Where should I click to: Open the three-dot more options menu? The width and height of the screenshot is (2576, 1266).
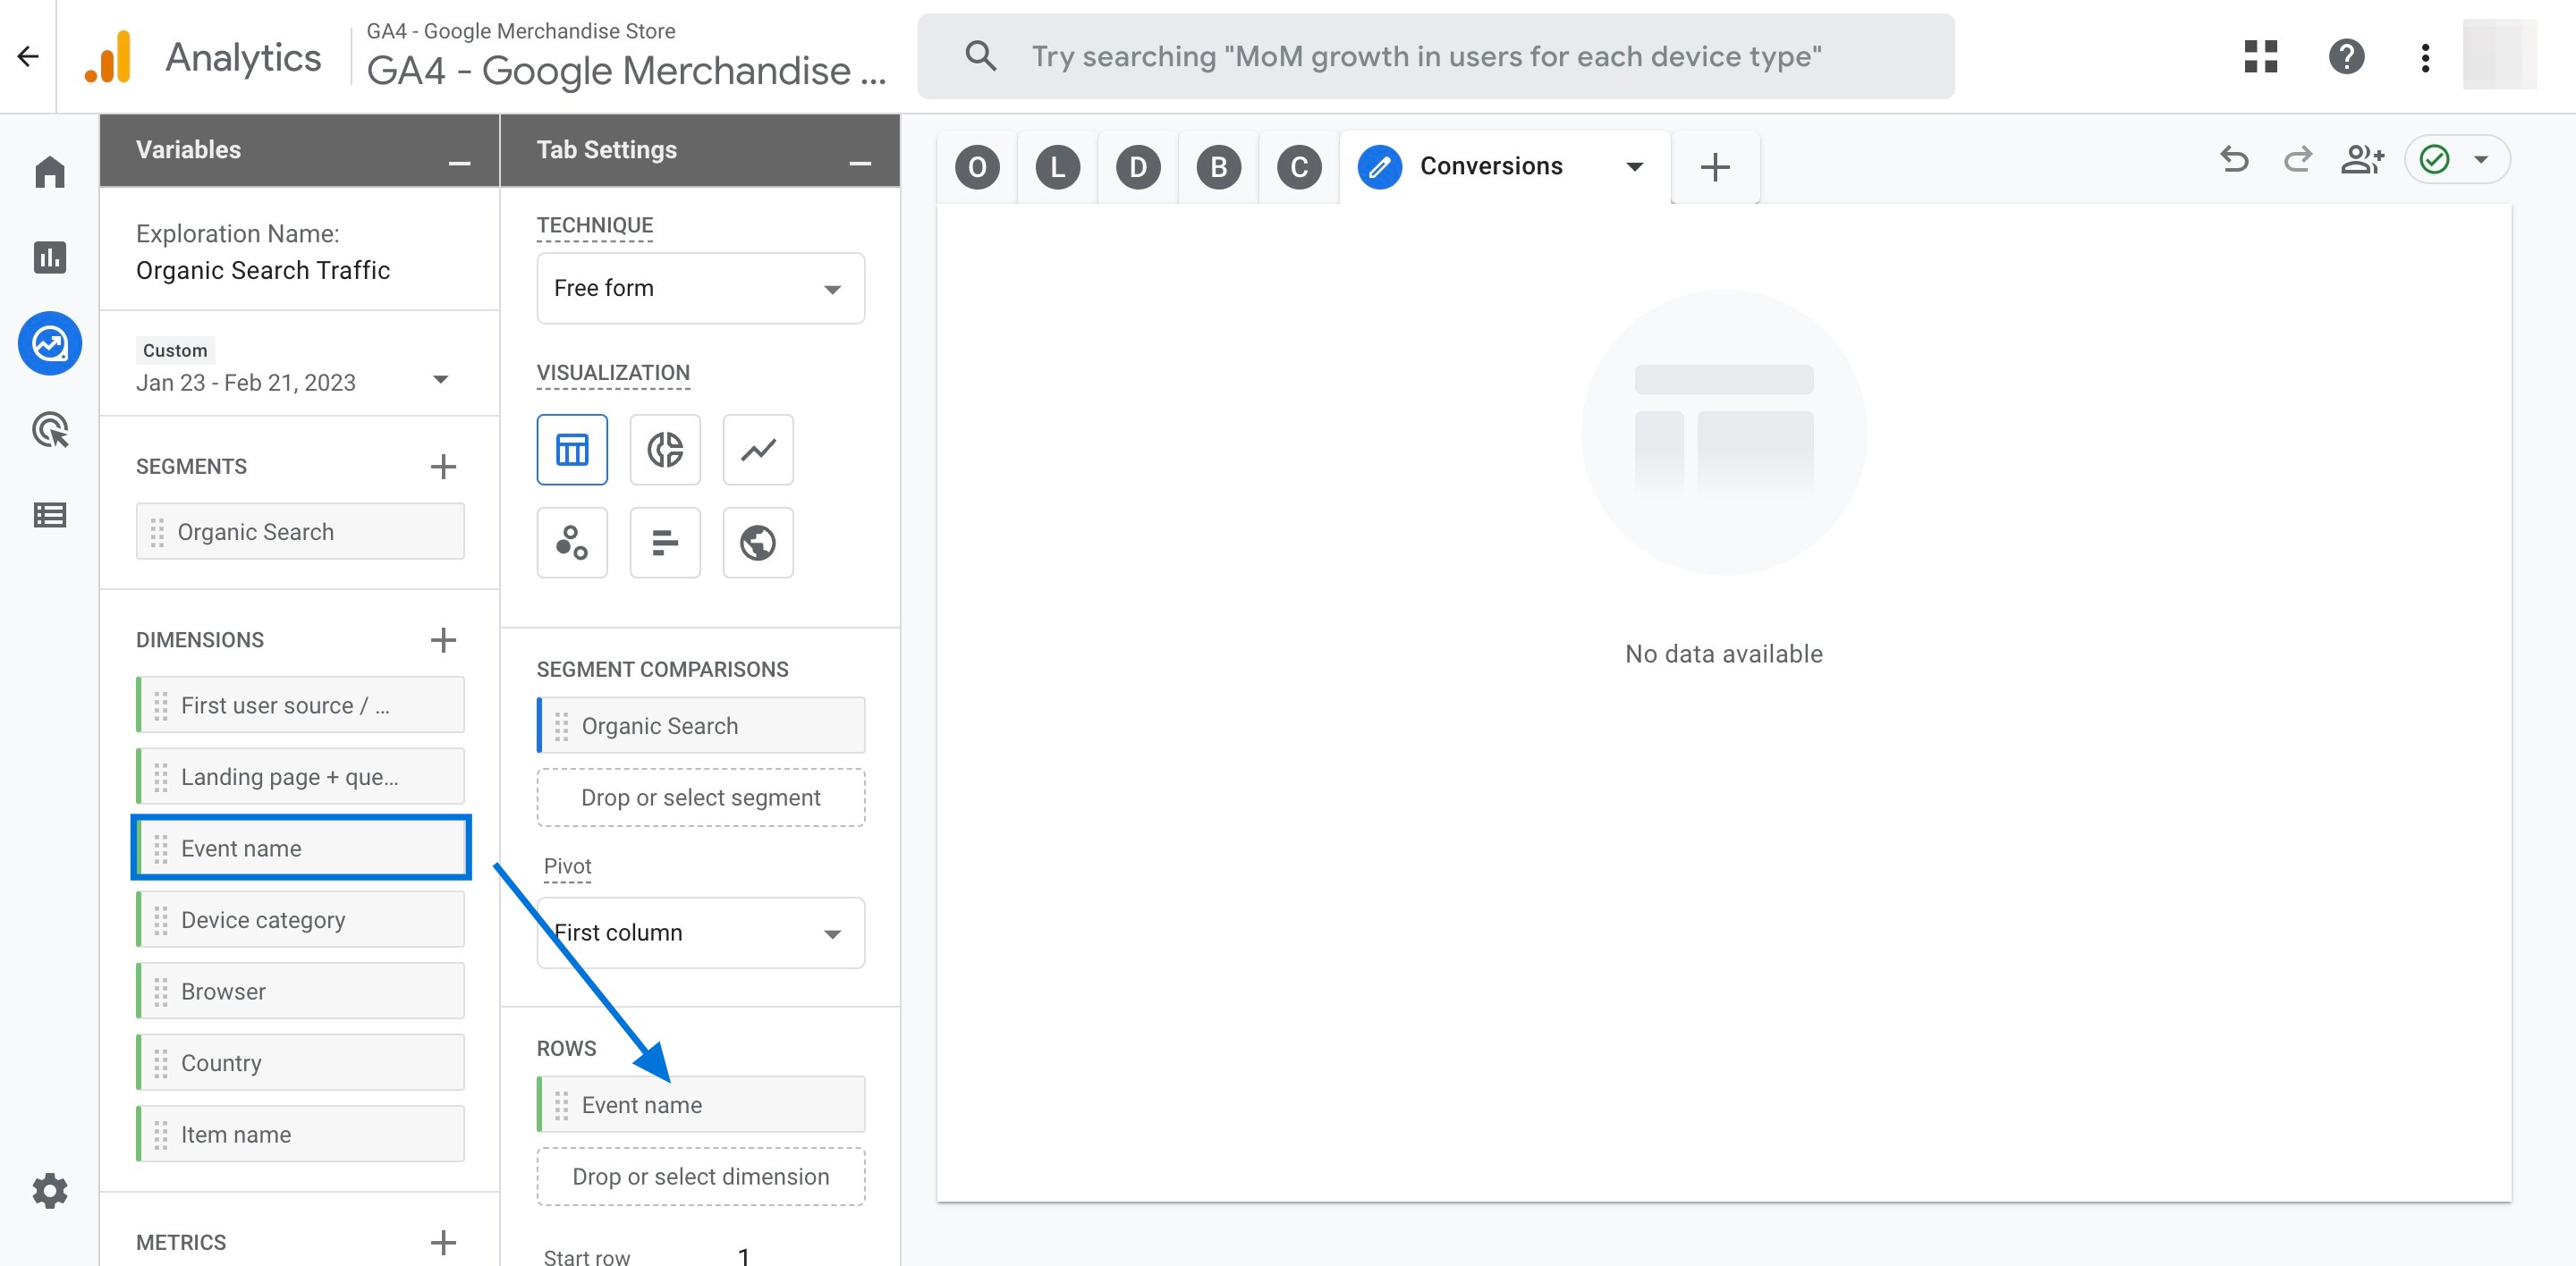tap(2425, 57)
